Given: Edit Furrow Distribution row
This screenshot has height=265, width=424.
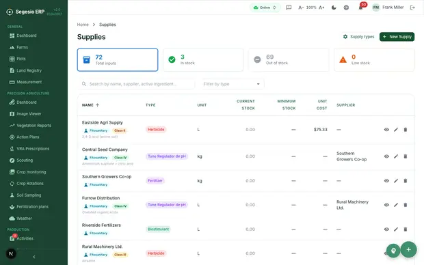Looking at the screenshot, I should click(x=396, y=205).
